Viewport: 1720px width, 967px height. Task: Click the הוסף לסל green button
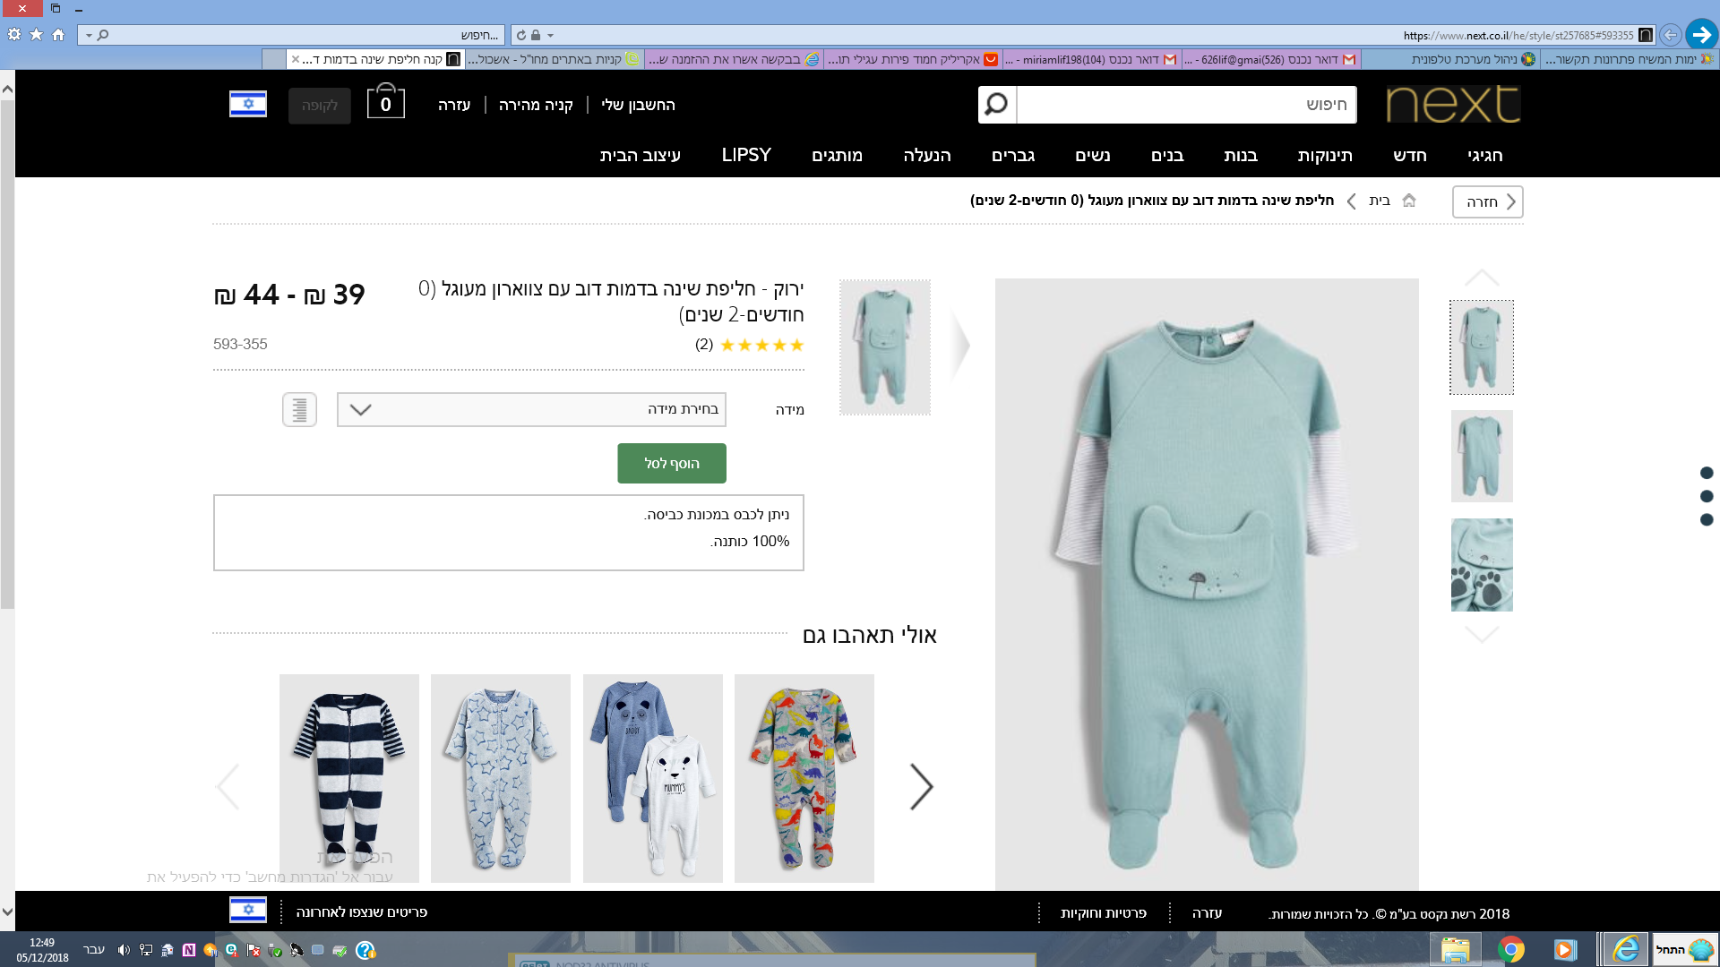671,464
